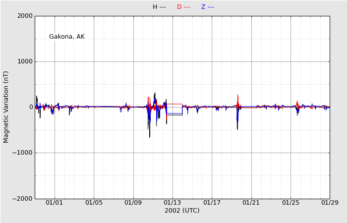This screenshot has height=223, width=347.
Task: Click the 01/01 date tick label
Action: [55, 202]
